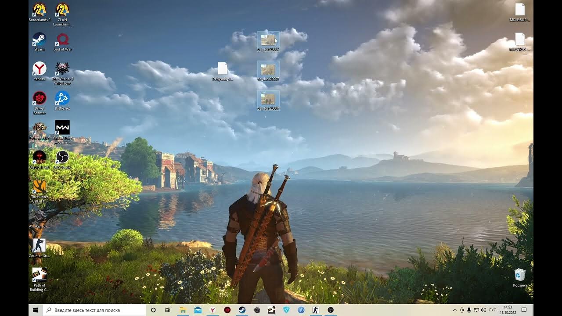Open File Explorer from the taskbar
562x316 pixels.
(x=183, y=310)
